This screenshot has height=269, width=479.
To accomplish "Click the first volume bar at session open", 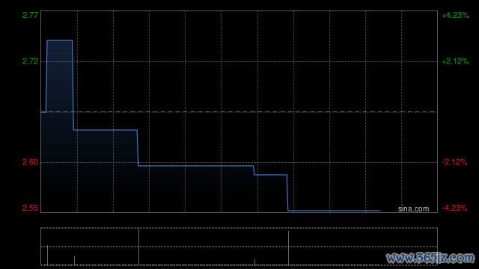I will tap(47, 255).
